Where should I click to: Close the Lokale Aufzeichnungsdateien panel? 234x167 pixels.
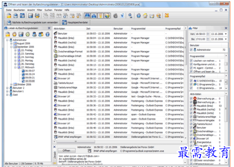pos(49,28)
